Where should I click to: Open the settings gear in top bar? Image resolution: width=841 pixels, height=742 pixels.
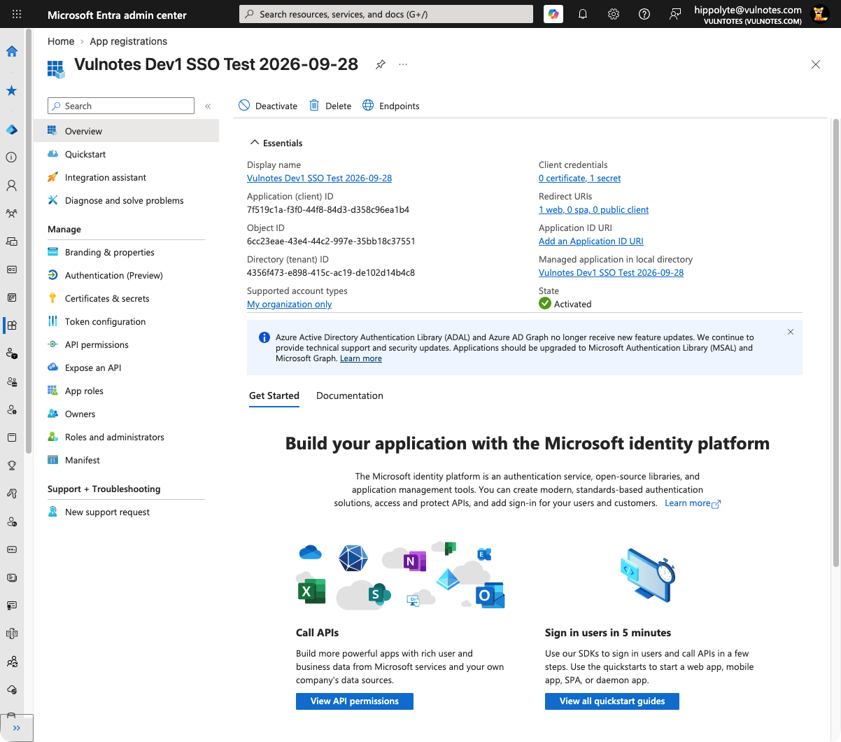[x=614, y=14]
